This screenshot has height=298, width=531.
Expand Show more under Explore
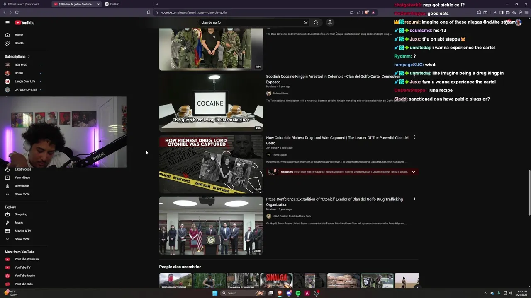pos(22,239)
